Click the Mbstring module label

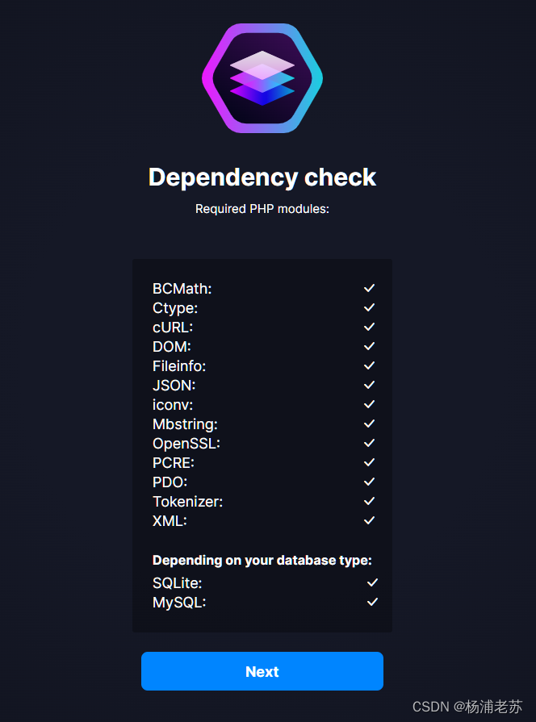point(184,424)
